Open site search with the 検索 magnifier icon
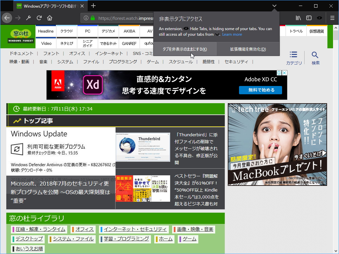The image size is (339, 254). coord(315,55)
